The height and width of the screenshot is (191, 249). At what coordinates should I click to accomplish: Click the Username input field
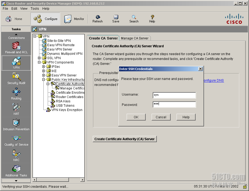click(x=174, y=95)
